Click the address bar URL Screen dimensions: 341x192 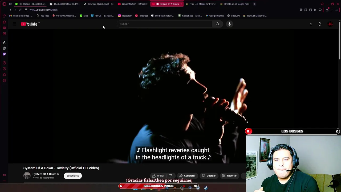43,10
